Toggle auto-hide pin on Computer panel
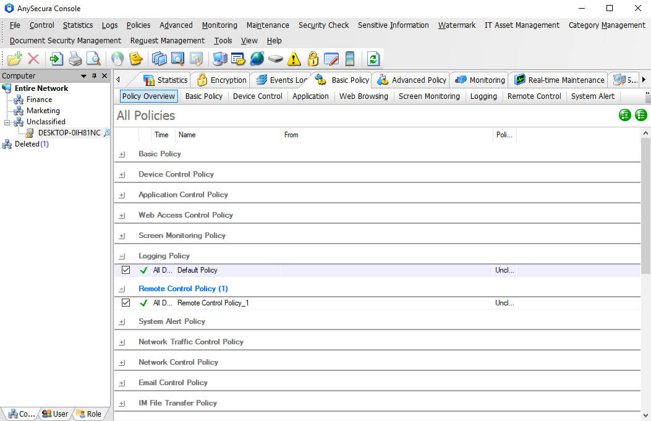The height and width of the screenshot is (421, 651). (x=94, y=76)
